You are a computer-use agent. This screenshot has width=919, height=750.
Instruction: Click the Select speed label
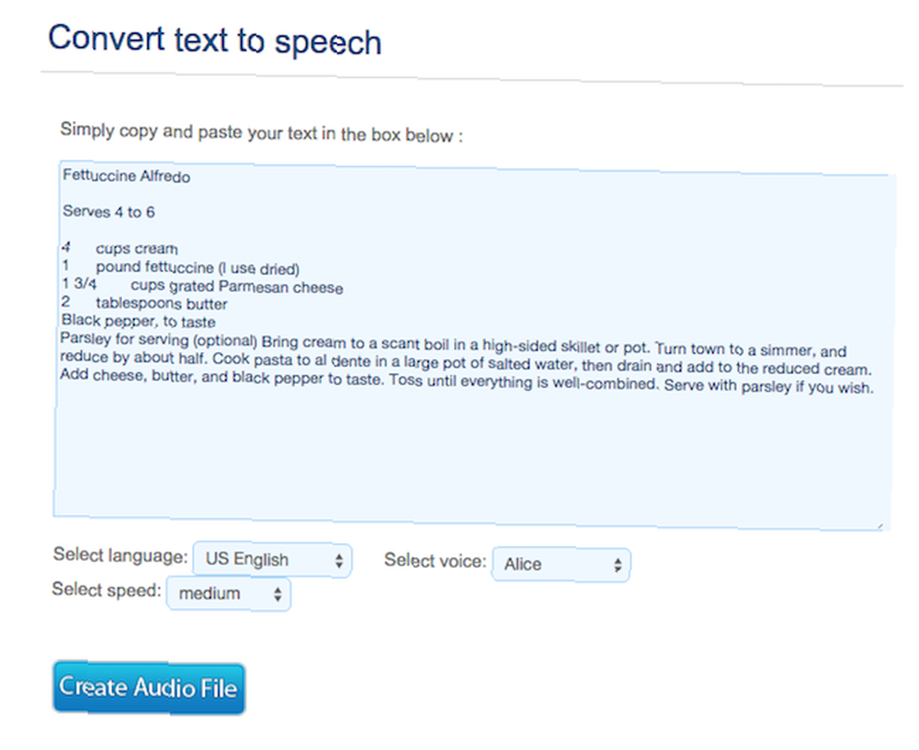(x=106, y=589)
